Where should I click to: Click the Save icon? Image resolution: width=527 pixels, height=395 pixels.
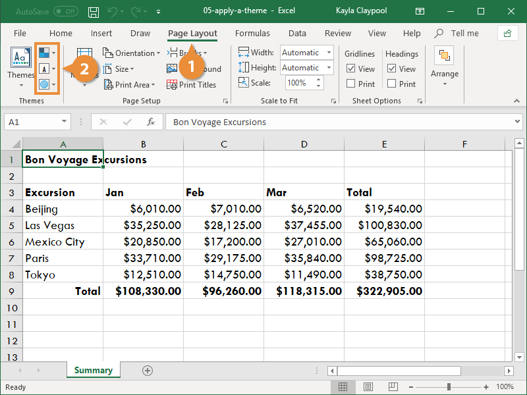pos(93,11)
